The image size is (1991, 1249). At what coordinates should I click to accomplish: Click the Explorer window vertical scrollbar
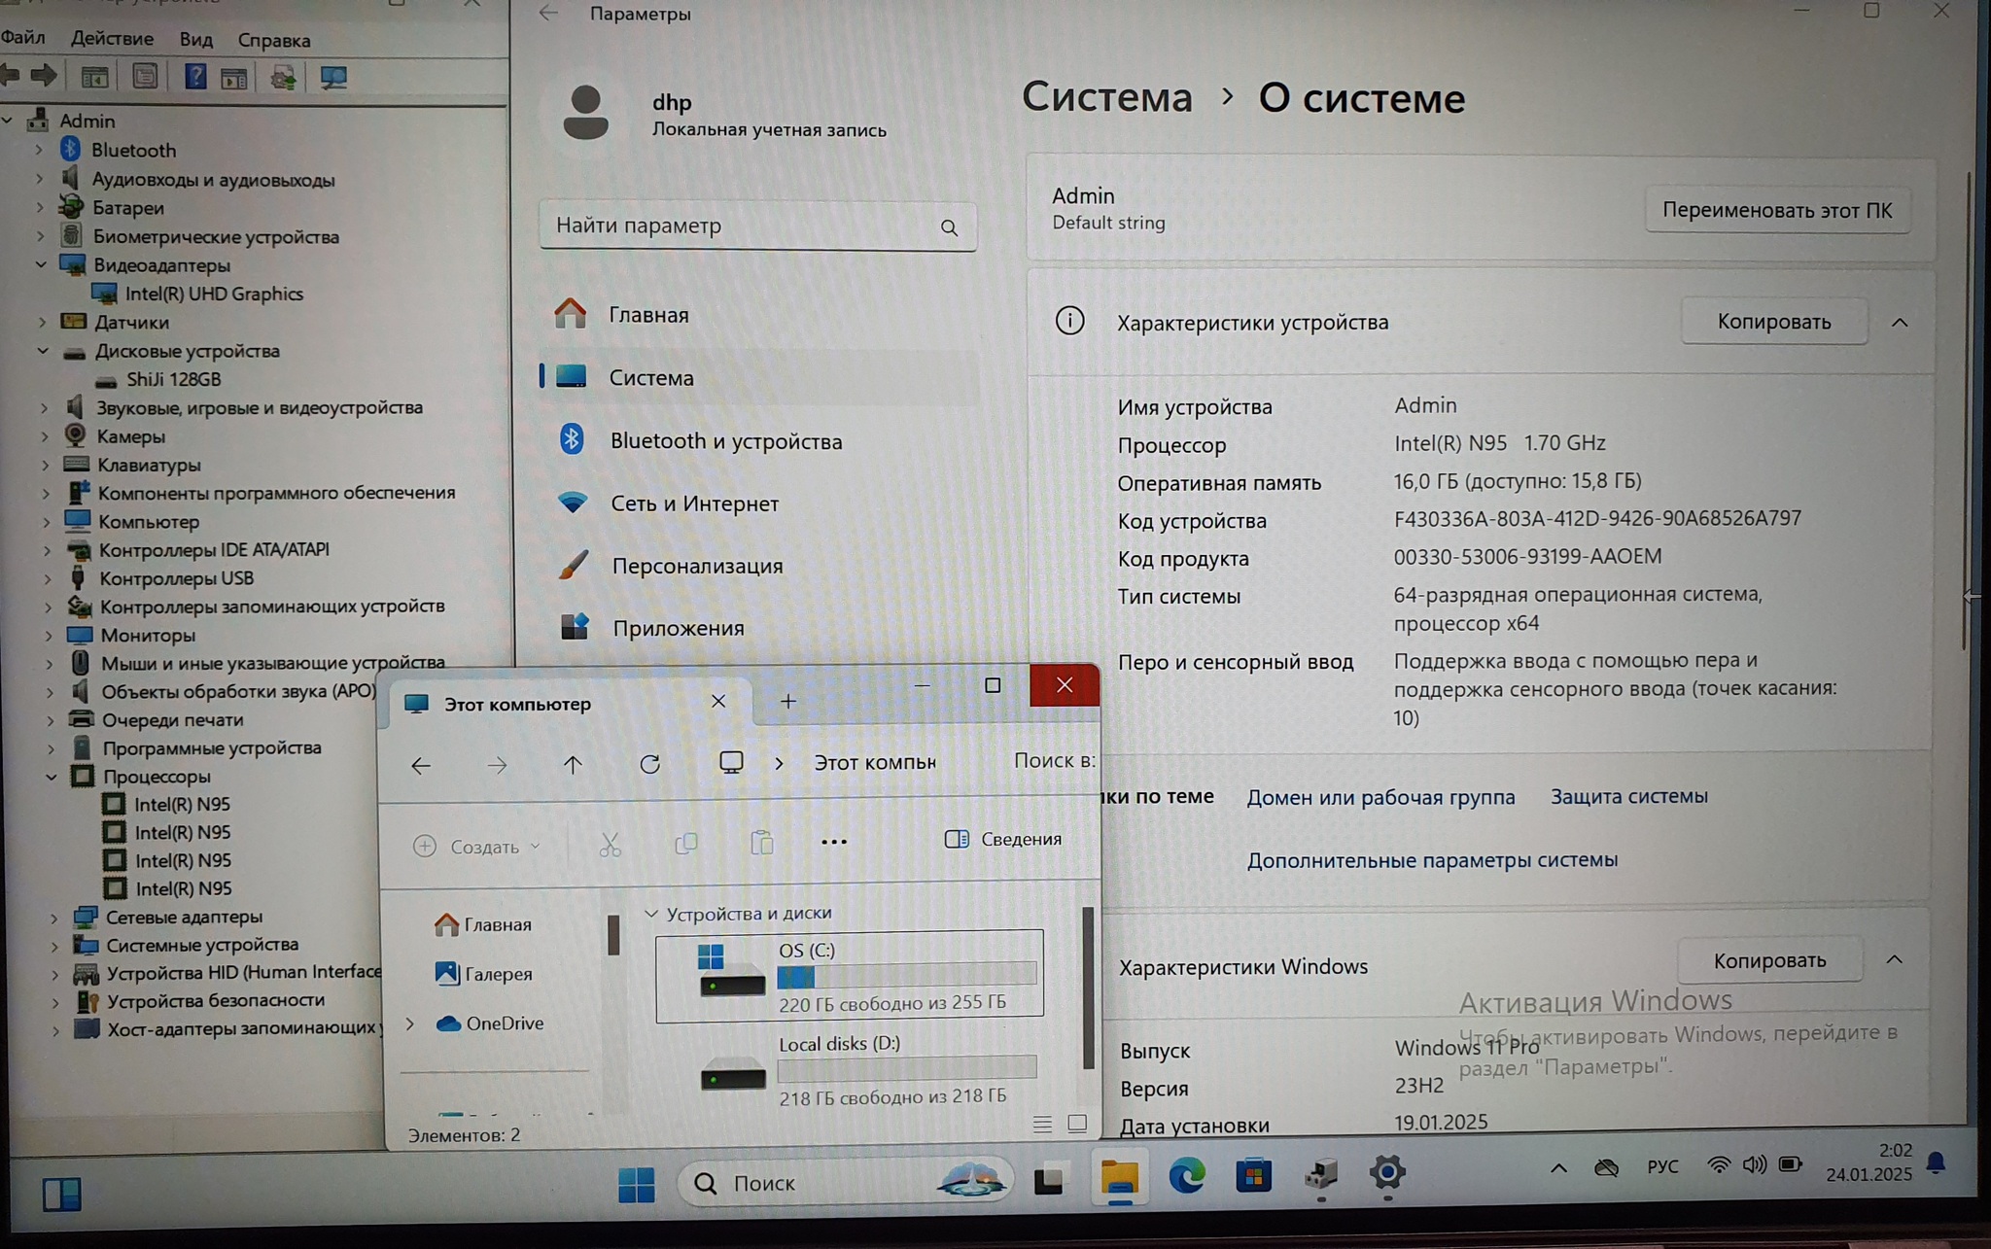pyautogui.click(x=1087, y=987)
